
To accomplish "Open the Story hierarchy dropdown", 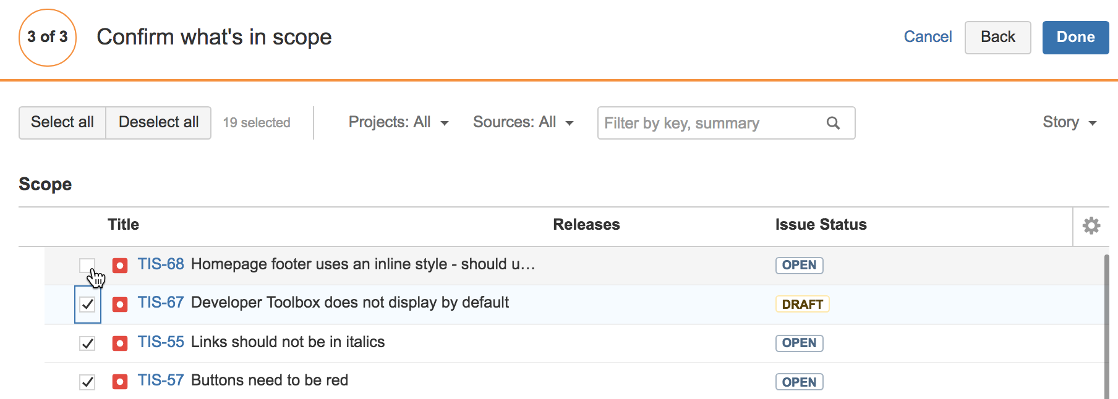I will point(1070,122).
